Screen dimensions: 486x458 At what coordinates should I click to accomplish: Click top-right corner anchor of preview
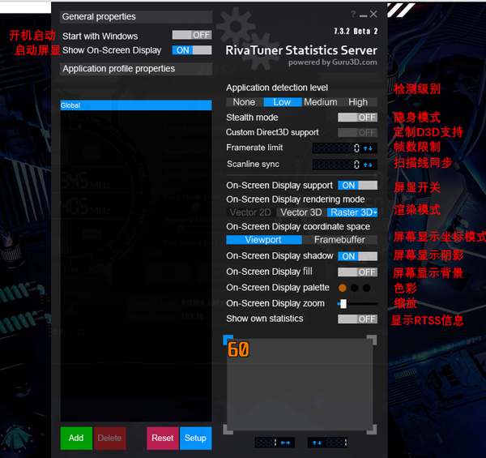tap(372, 340)
